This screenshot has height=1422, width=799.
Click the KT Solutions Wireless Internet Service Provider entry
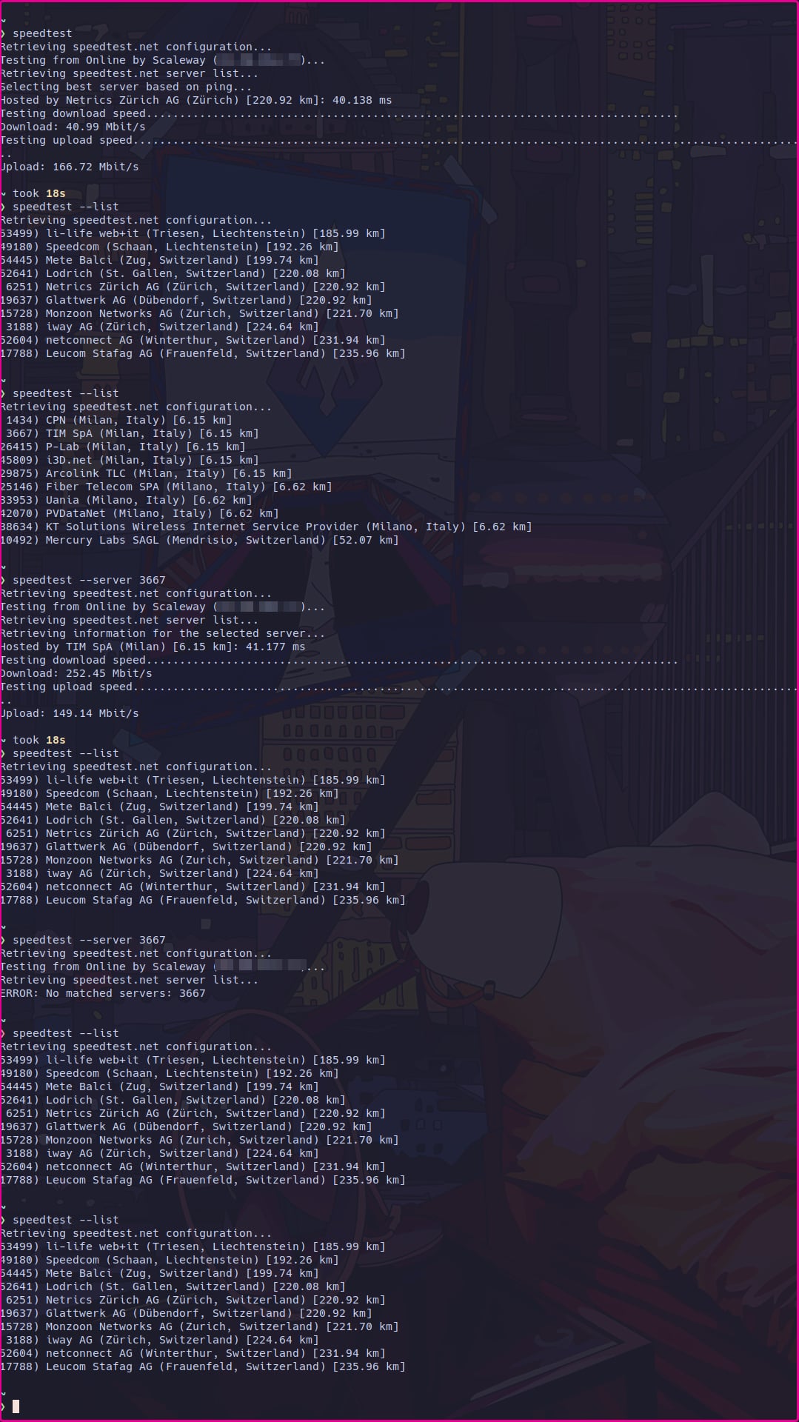pyautogui.click(x=266, y=527)
